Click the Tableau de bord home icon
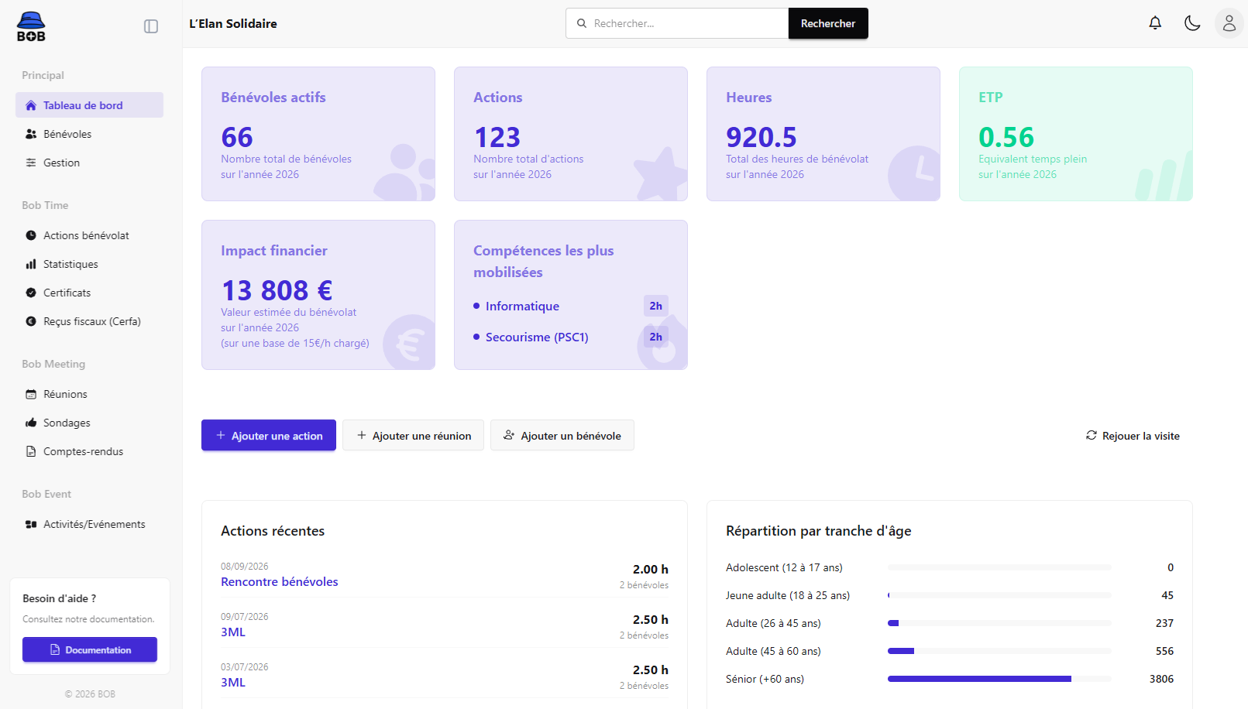The height and width of the screenshot is (709, 1248). tap(31, 105)
